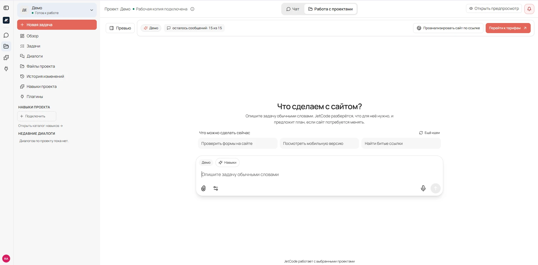538x265 pixels.
Task: Click Открыть предпросмотр button
Action: [494, 8]
